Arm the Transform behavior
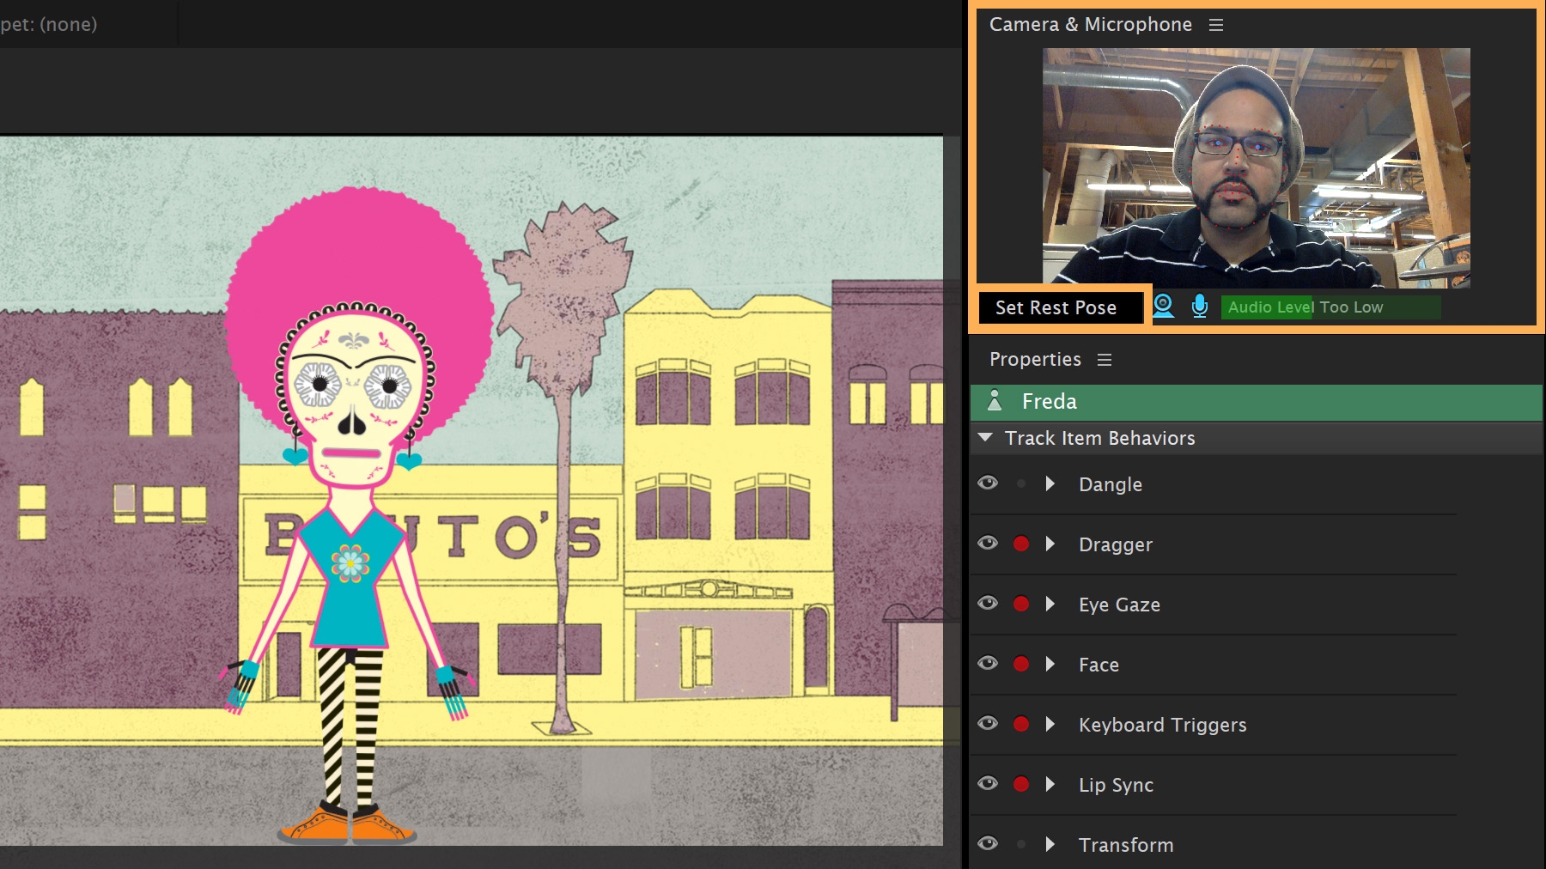Image resolution: width=1546 pixels, height=869 pixels. click(1020, 844)
